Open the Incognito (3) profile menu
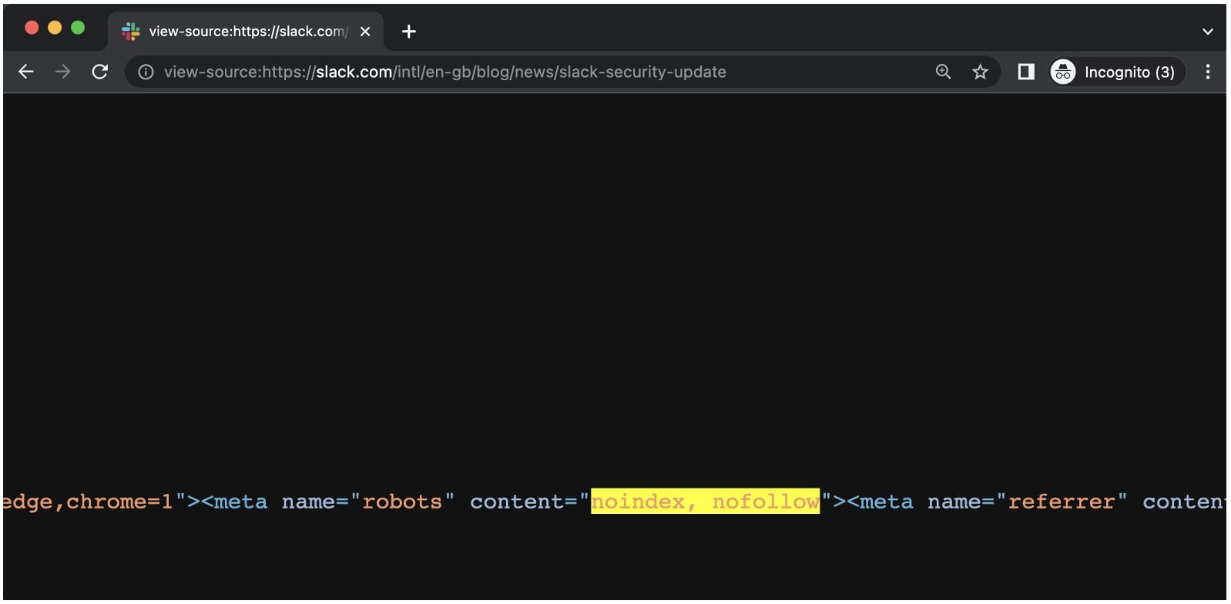Image resolution: width=1231 pixels, height=604 pixels. 1116,72
